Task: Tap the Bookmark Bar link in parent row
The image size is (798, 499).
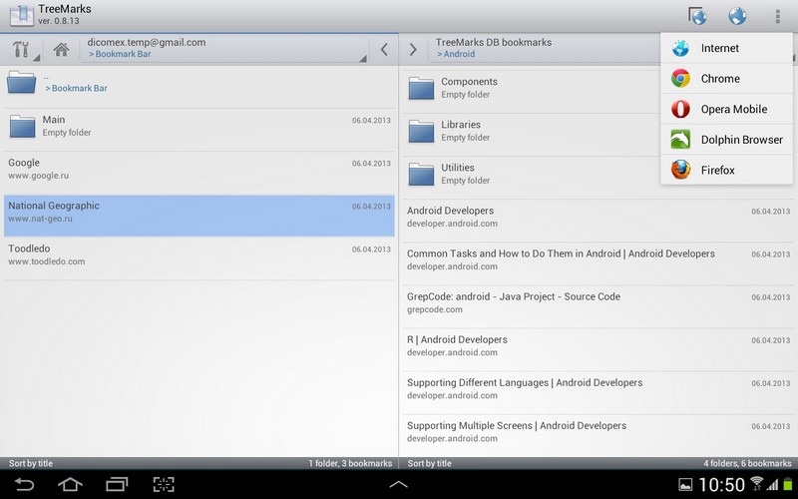Action: pyautogui.click(x=77, y=88)
